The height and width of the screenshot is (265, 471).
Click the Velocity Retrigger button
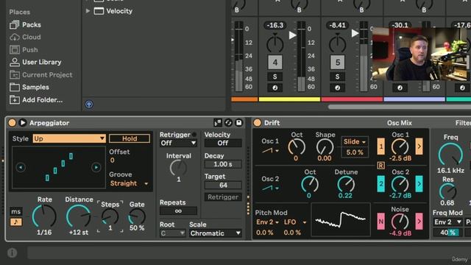pos(223,197)
